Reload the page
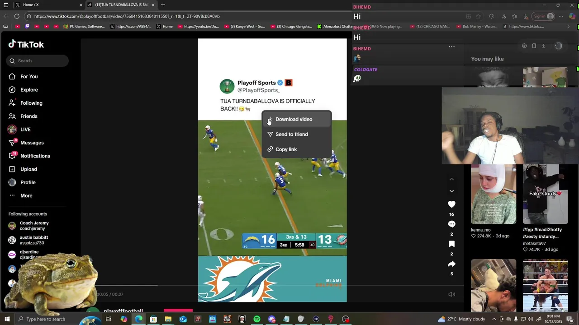Screen dimensions: 579x325 click(x=17, y=16)
